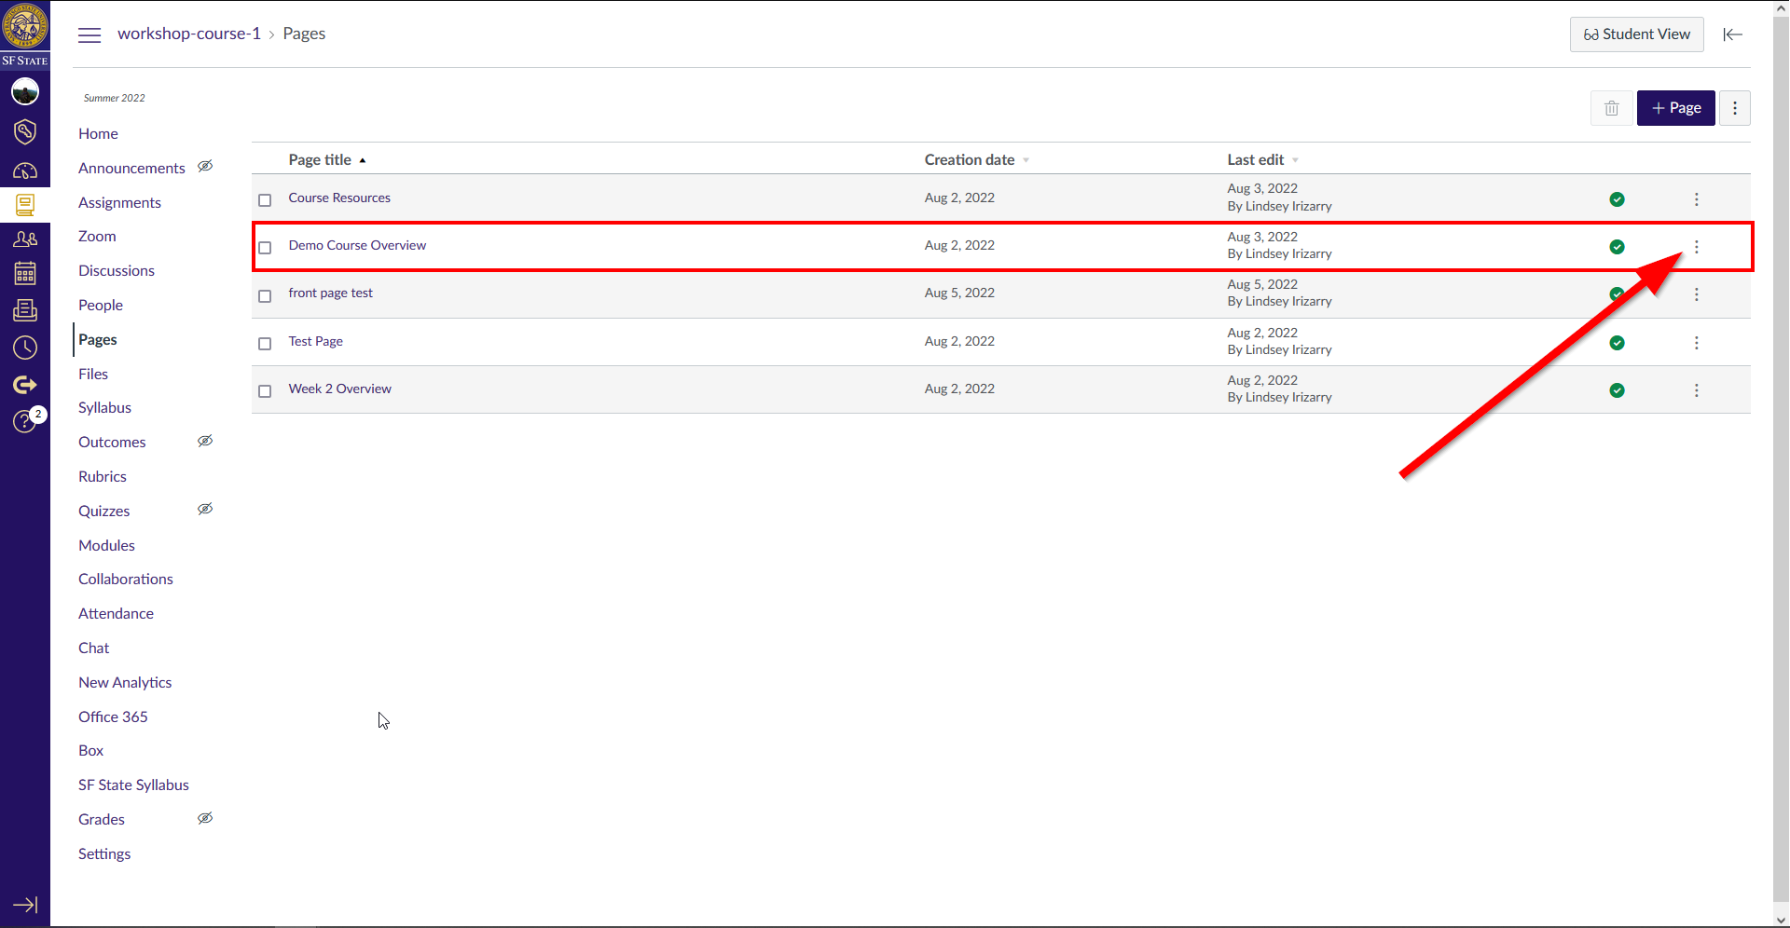Open the options kebab for Test Page
Screen dimensions: 1790x928
[1697, 343]
